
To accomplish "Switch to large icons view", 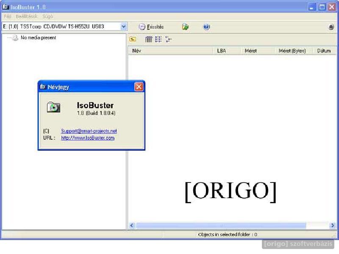I will pyautogui.click(x=149, y=39).
